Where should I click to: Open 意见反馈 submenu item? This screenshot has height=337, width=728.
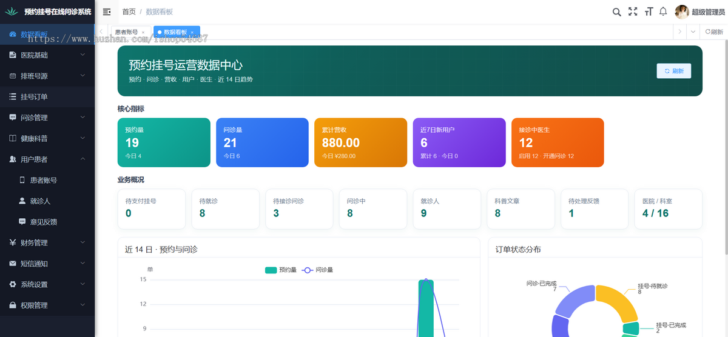47,222
